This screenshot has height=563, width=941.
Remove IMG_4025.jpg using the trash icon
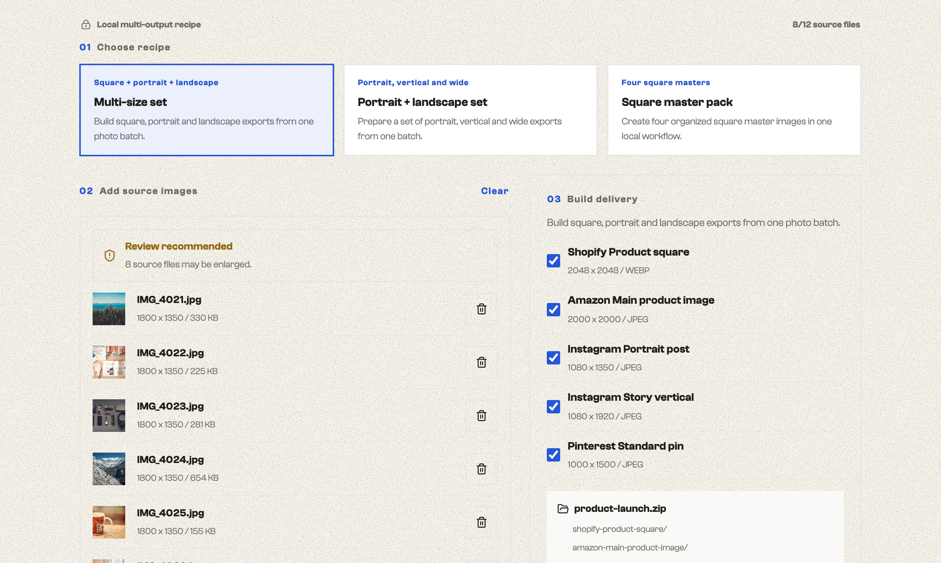coord(482,522)
